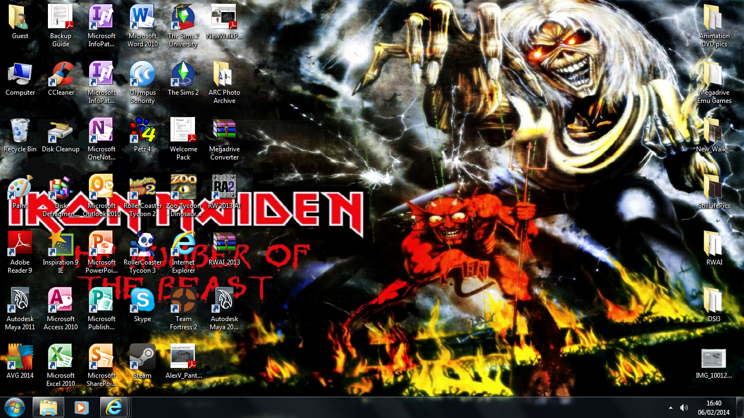Launch Zoo Tycoon Dinosaur shortcut
The image size is (744, 418).
click(x=184, y=196)
